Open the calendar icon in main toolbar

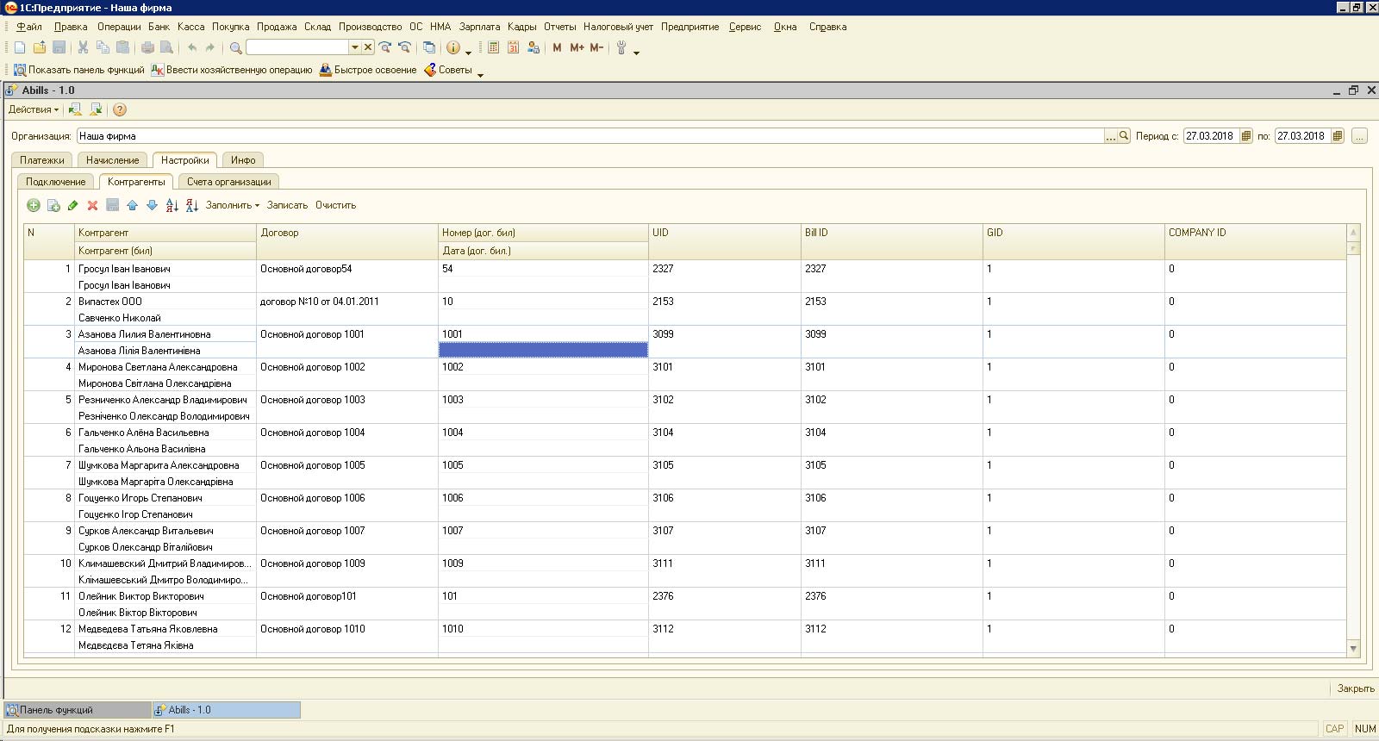pyautogui.click(x=513, y=47)
